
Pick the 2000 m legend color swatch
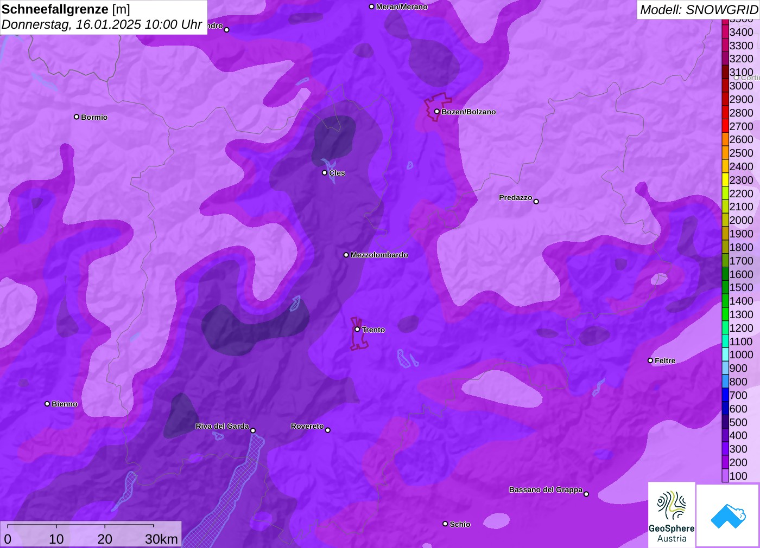pos(725,220)
